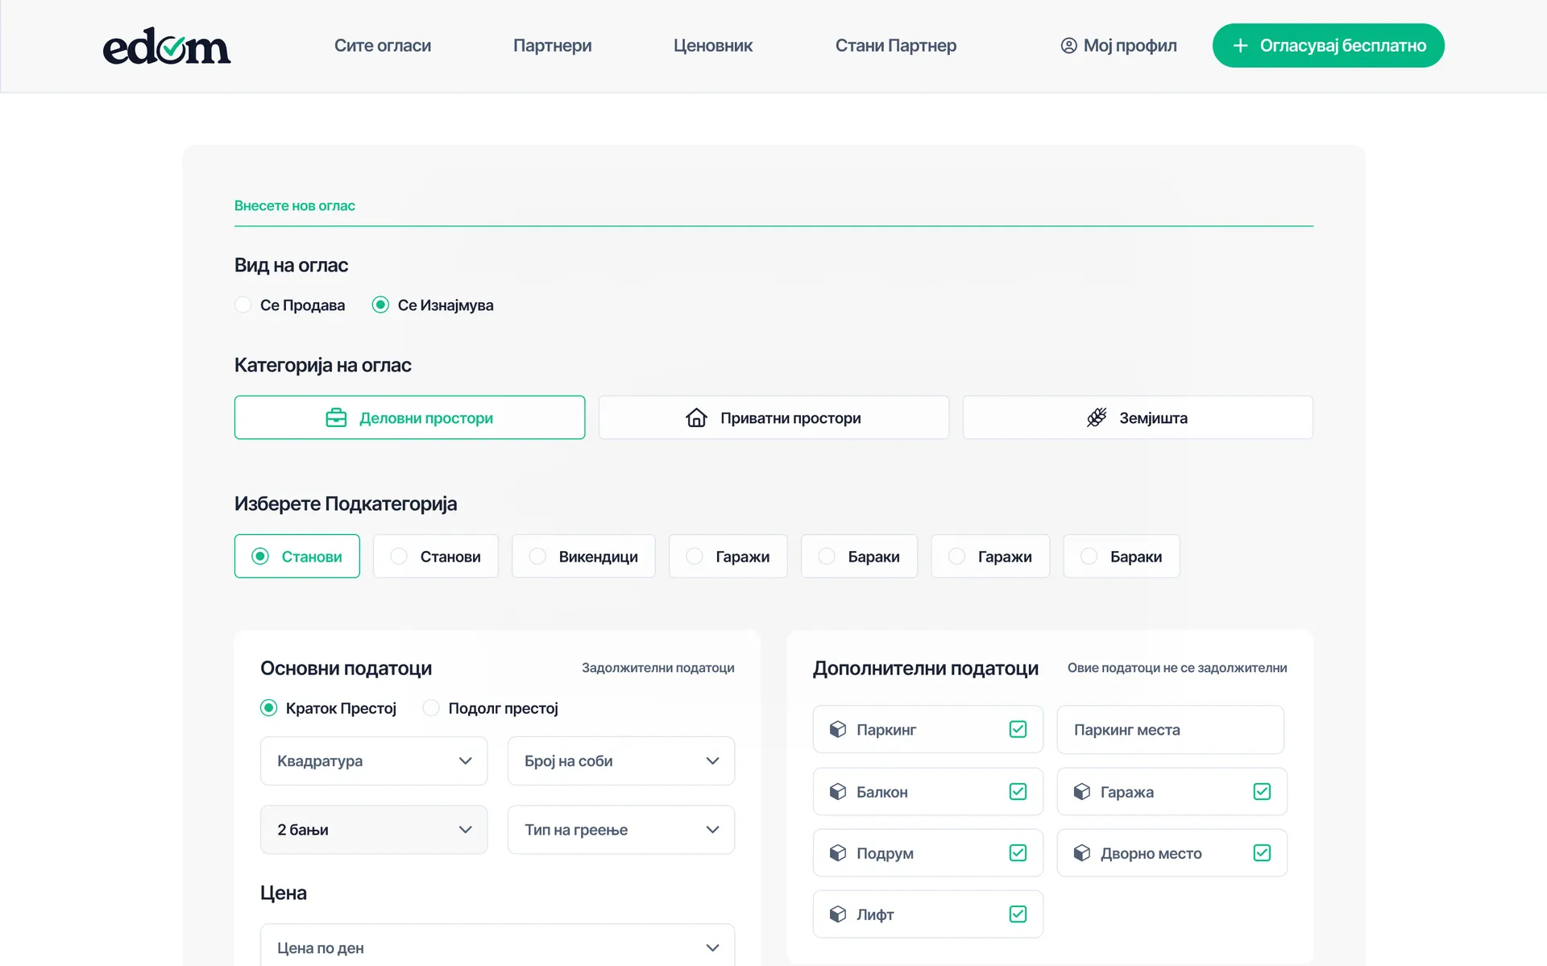The image size is (1547, 966).
Task: Uncheck the Паркинг checkbox
Action: tap(1018, 729)
